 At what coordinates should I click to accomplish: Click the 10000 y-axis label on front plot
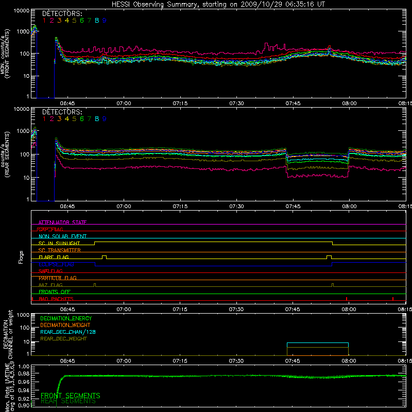22,11
